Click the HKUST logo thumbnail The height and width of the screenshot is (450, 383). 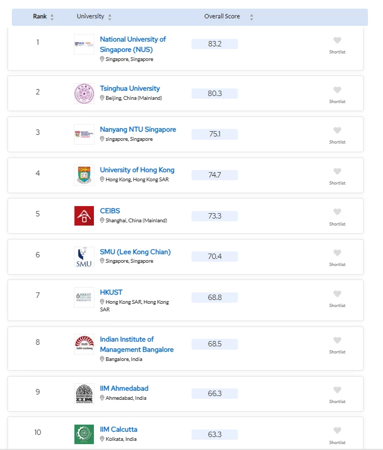coord(84,297)
